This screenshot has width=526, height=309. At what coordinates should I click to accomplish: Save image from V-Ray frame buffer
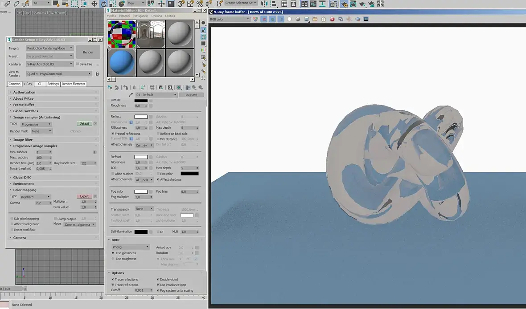(x=306, y=19)
